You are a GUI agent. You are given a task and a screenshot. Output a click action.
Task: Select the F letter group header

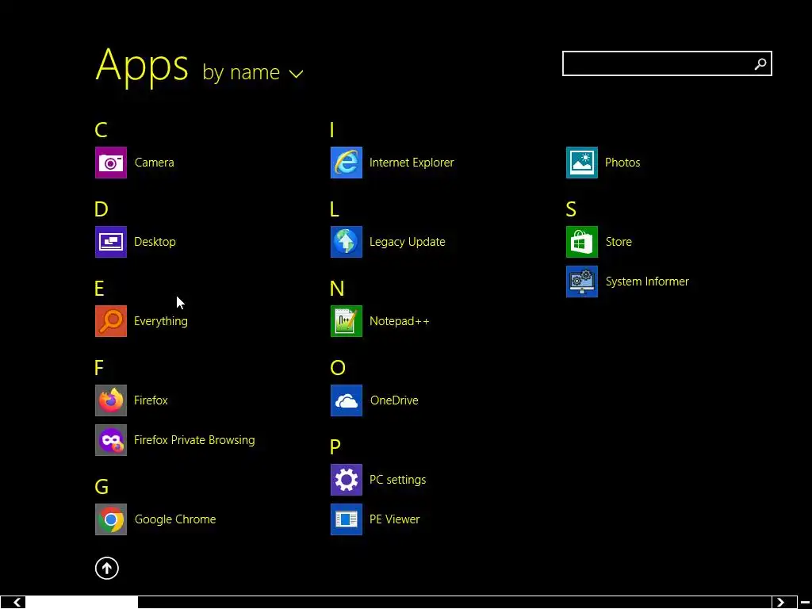99,368
